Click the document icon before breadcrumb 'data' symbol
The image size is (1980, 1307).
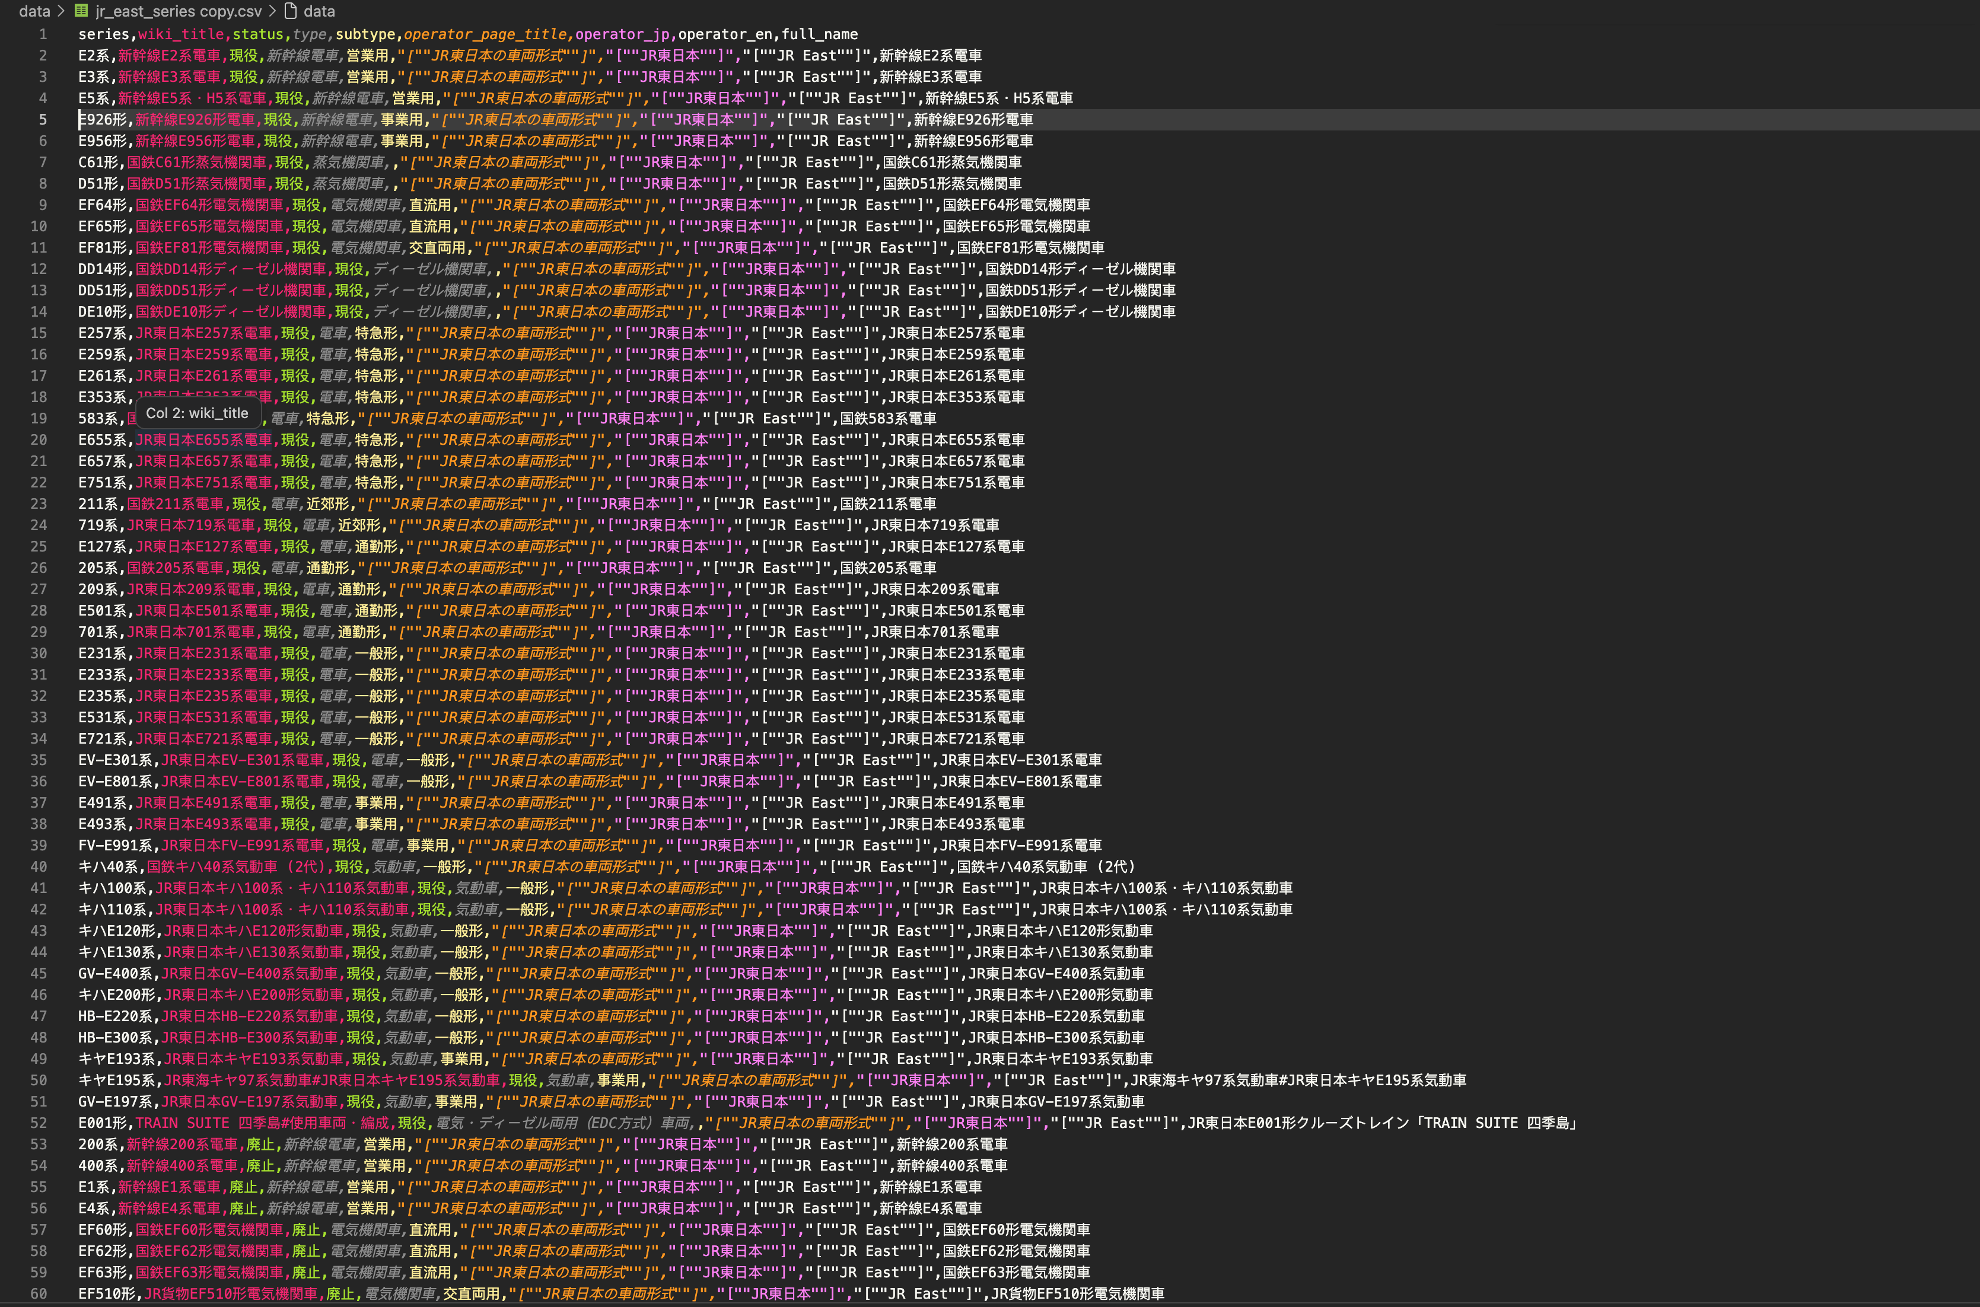point(291,11)
